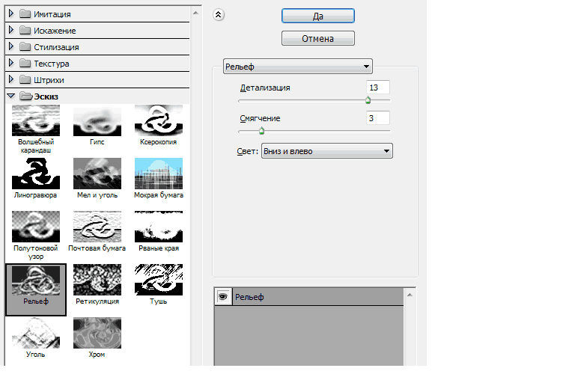This screenshot has width=569, height=374.
Task: Expand the Имитация filter folder
Action: point(10,13)
